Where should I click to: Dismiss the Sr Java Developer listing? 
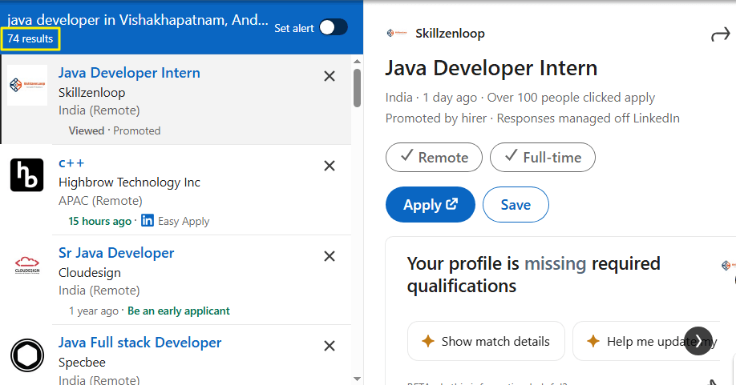pos(329,256)
